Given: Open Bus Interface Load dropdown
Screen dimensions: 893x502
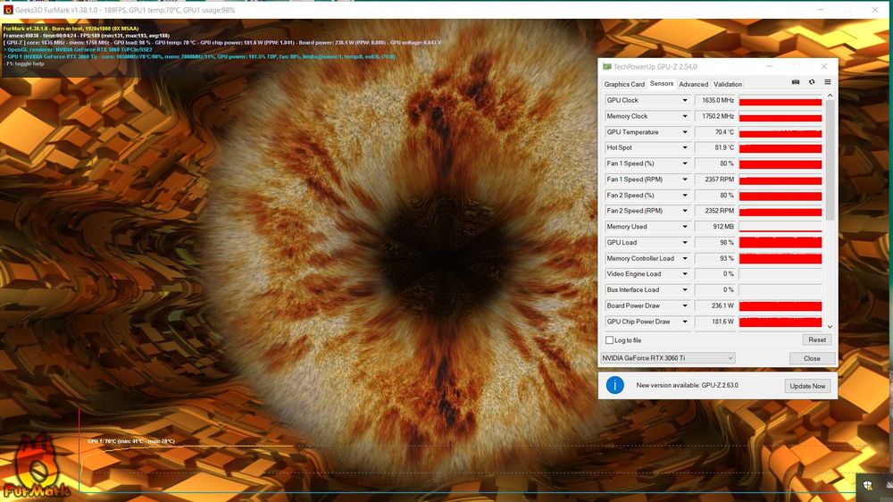Looking at the screenshot, I should pos(685,290).
